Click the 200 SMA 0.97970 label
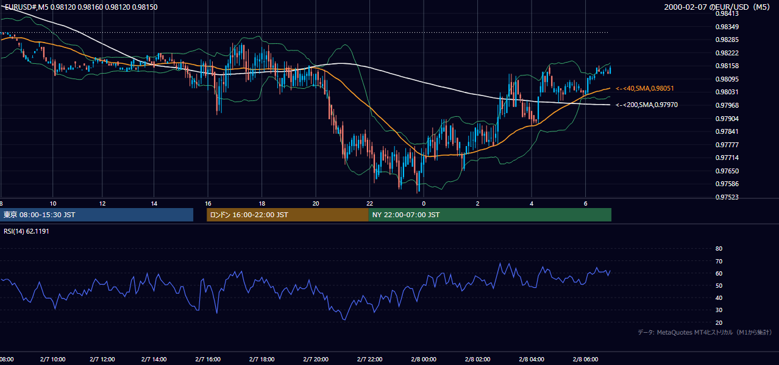This screenshot has width=779, height=365. [x=646, y=105]
